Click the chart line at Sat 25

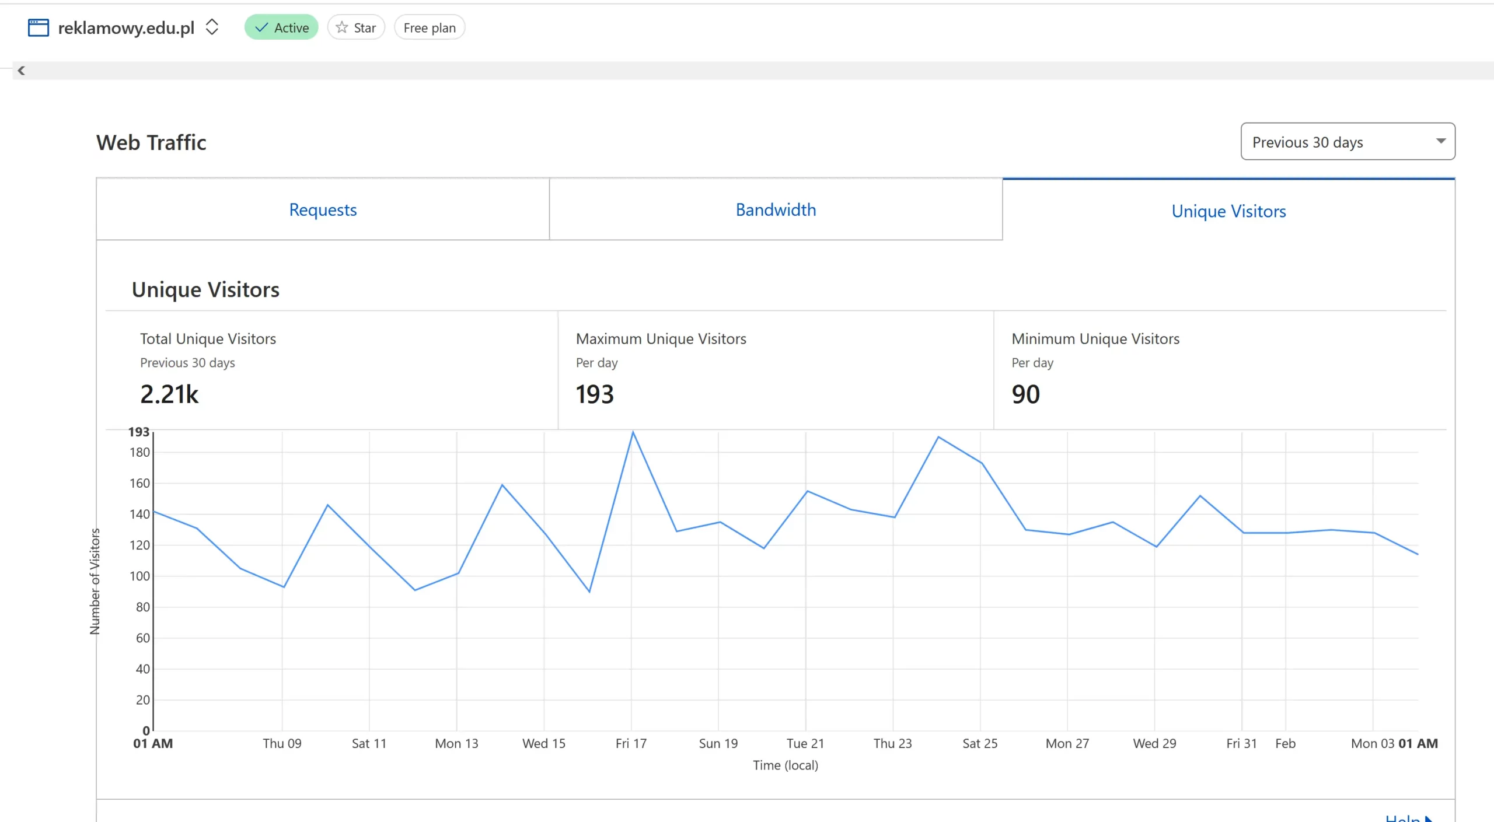point(982,463)
